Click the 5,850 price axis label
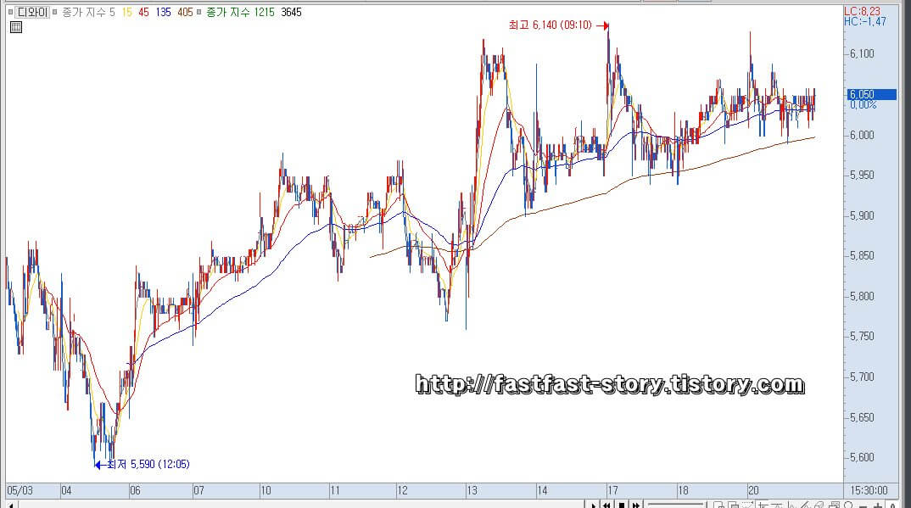 [862, 256]
